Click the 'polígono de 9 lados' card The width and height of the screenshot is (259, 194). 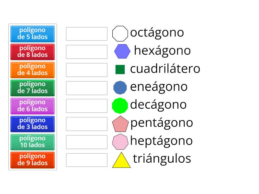pyautogui.click(x=32, y=160)
